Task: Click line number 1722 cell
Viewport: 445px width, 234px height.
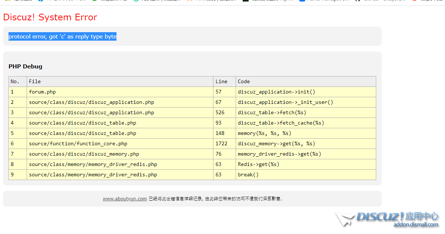Action: 221,143
